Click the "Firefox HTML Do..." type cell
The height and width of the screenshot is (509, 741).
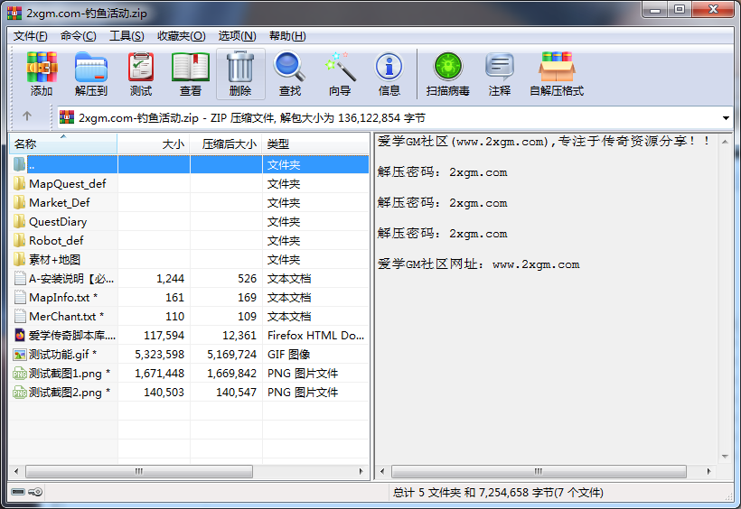(315, 335)
